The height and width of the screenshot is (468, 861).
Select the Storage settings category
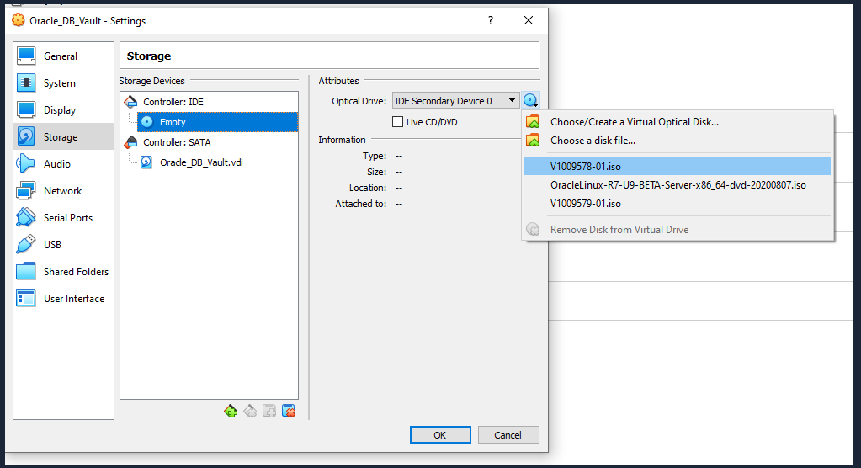point(63,136)
